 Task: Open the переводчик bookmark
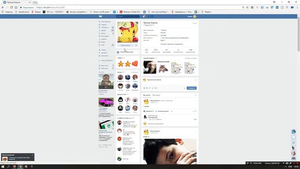(181, 12)
